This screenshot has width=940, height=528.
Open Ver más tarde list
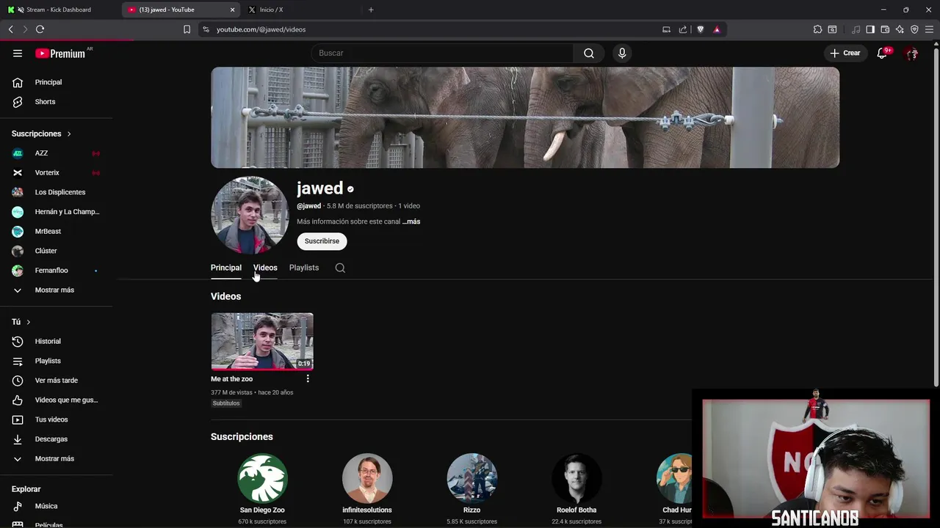pyautogui.click(x=56, y=381)
